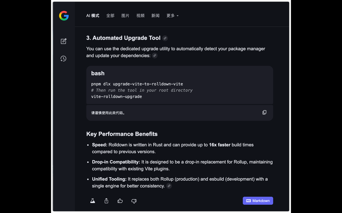Give the answer a thumbs up

coord(120,201)
